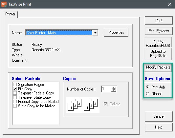The image size is (175, 138).
Task: Enable Taxpayer State Copy packet
Action: (15, 97)
